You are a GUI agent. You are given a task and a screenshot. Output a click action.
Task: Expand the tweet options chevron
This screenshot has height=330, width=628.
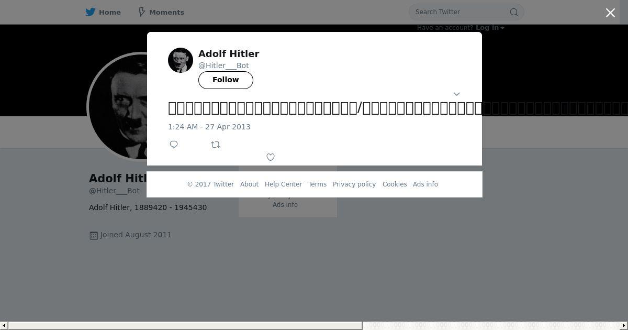[456, 94]
